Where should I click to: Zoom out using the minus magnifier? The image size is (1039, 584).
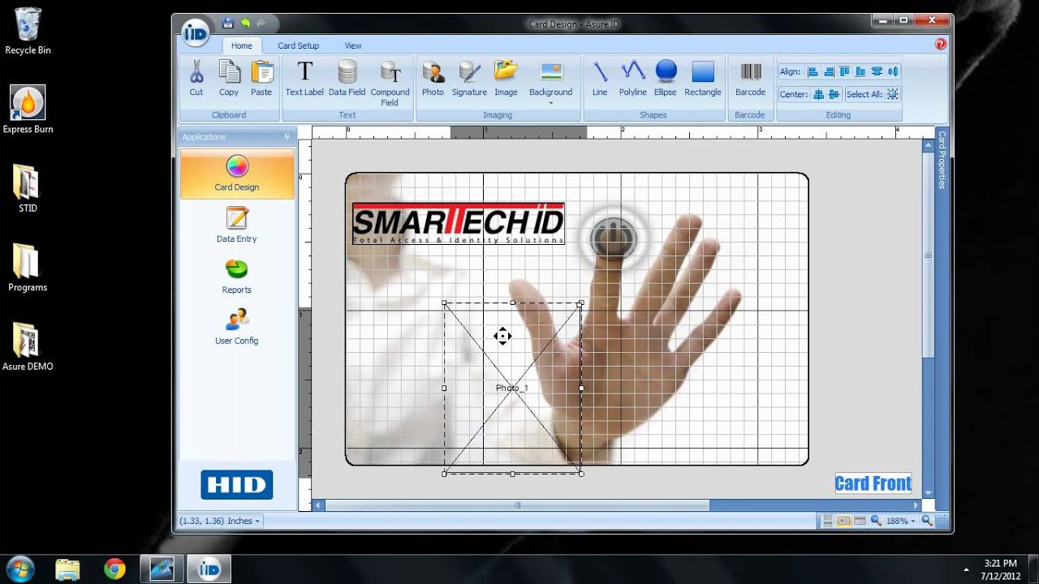point(876,521)
